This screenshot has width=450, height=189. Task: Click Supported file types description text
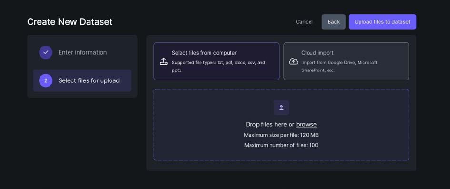219,66
